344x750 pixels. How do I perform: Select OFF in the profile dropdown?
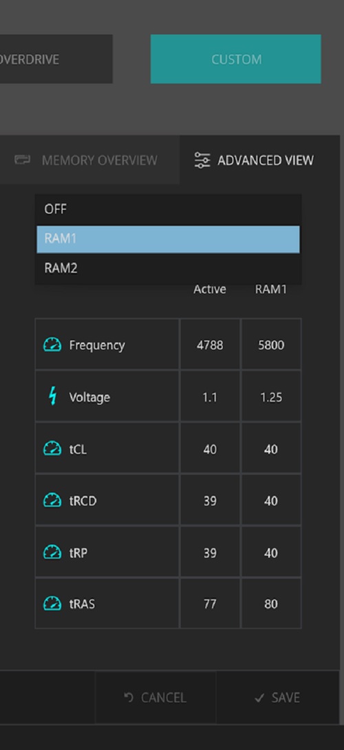click(168, 210)
